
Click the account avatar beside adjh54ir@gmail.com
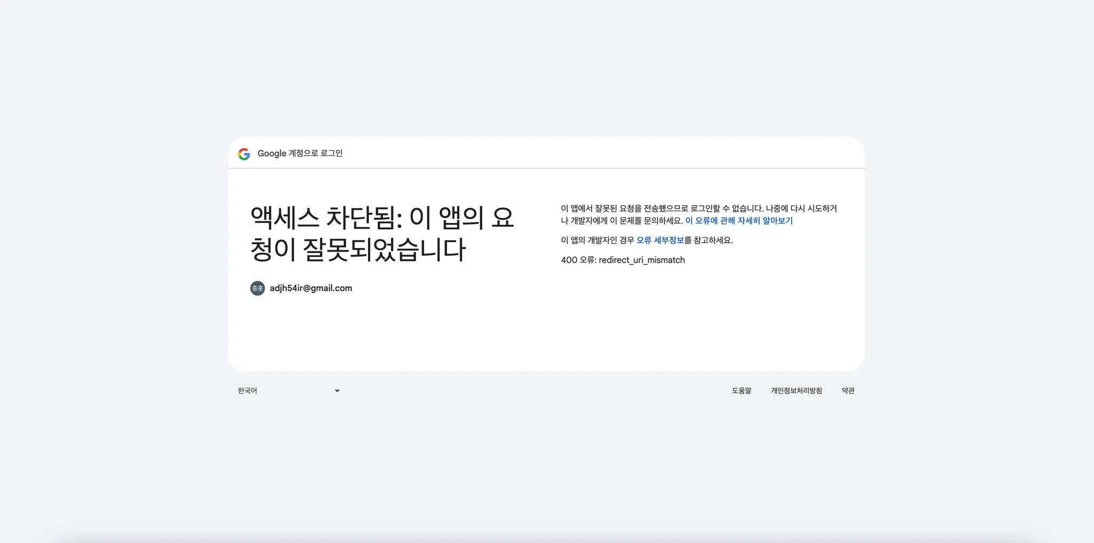[257, 289]
